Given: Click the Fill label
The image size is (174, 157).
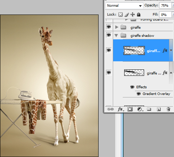Looking at the screenshot, I should pos(155,15).
